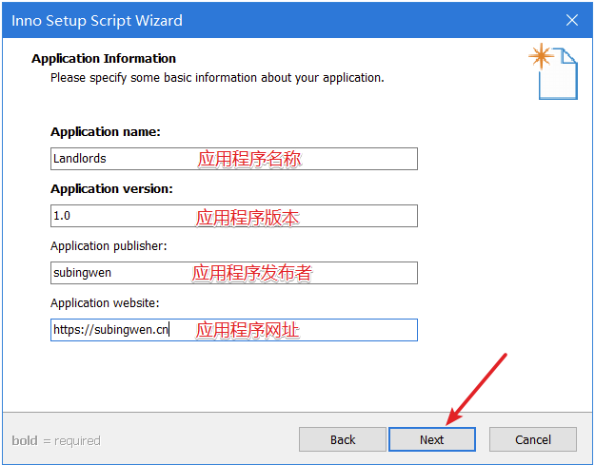The image size is (595, 465).
Task: Return to previous page with Back button
Action: pos(343,439)
